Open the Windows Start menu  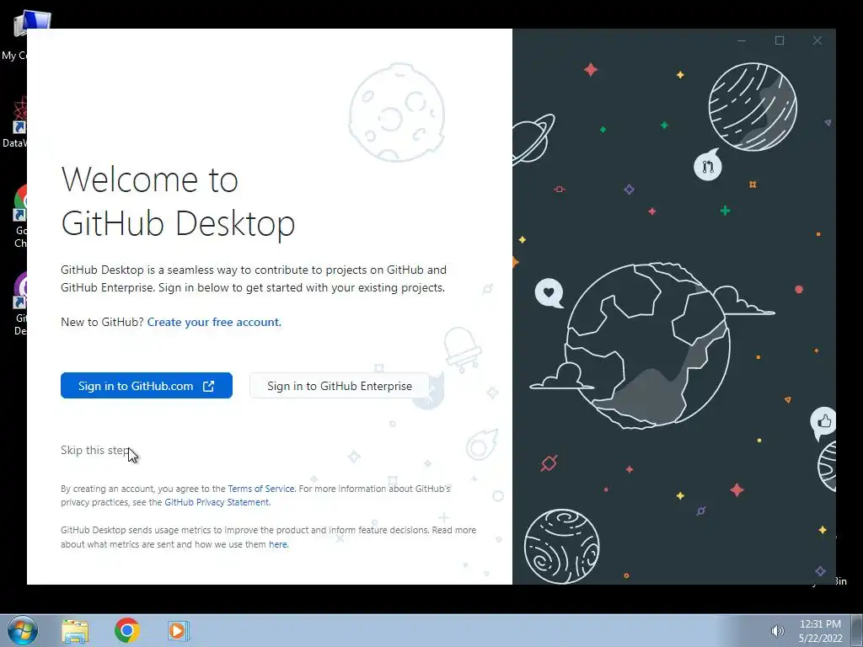23,630
